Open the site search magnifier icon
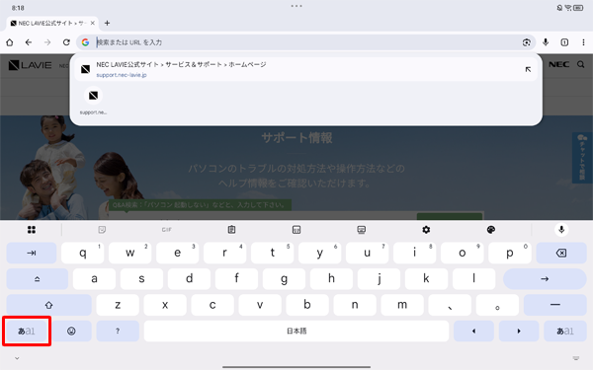 (x=580, y=64)
